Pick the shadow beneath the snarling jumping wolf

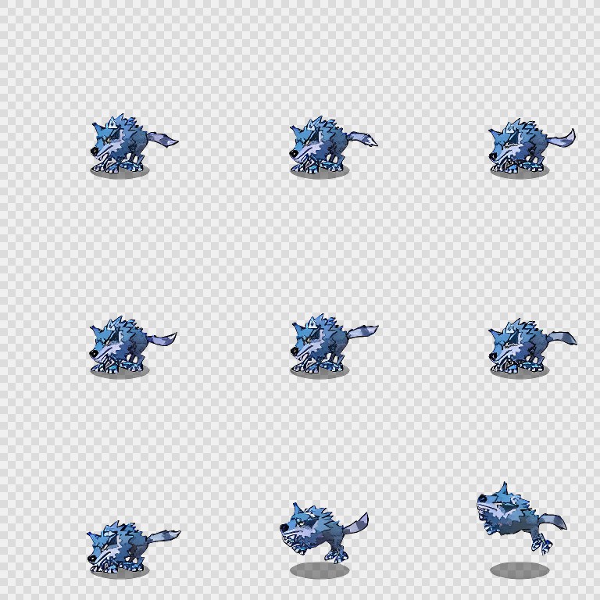coord(319,570)
